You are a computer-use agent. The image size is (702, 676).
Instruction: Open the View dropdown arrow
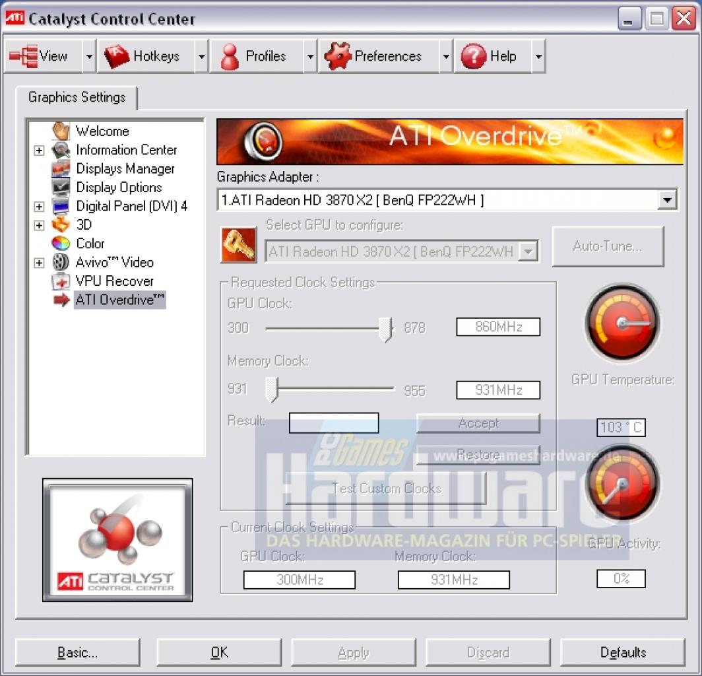point(89,57)
